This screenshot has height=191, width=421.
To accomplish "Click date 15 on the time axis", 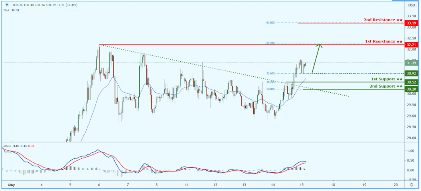I will [302, 185].
